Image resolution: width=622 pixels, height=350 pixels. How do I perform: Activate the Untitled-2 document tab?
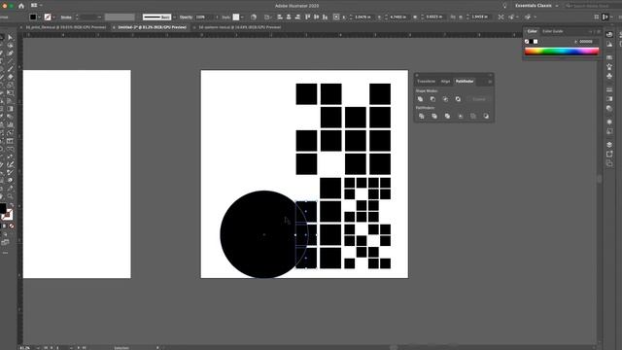tap(152, 27)
